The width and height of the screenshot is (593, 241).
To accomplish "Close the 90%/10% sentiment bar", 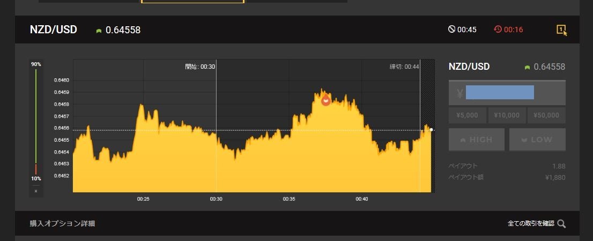I will click(36, 191).
